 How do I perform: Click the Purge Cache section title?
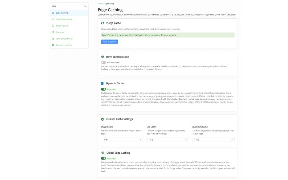click(x=113, y=23)
